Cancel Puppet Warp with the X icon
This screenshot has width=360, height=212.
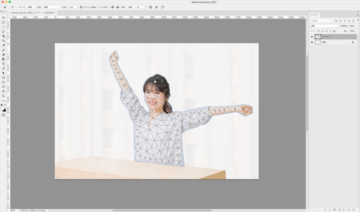[156, 7]
